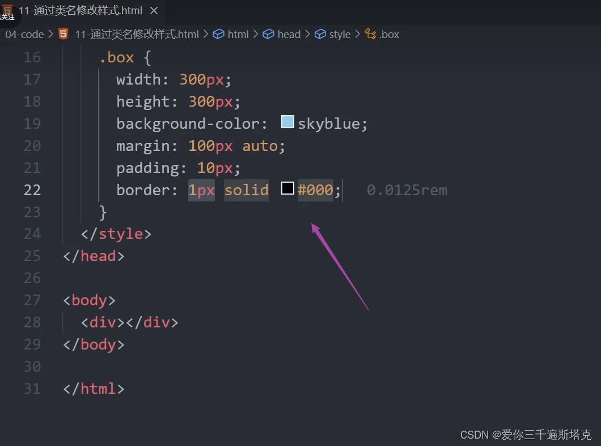Click the .box selector icon in breadcrumb

[x=370, y=34]
